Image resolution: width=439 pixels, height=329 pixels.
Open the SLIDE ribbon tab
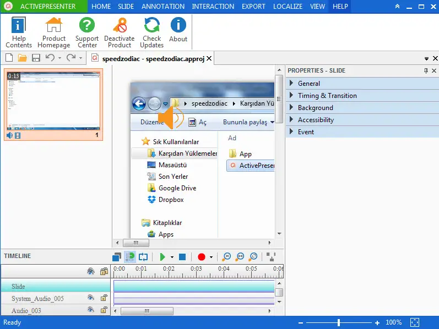126,7
